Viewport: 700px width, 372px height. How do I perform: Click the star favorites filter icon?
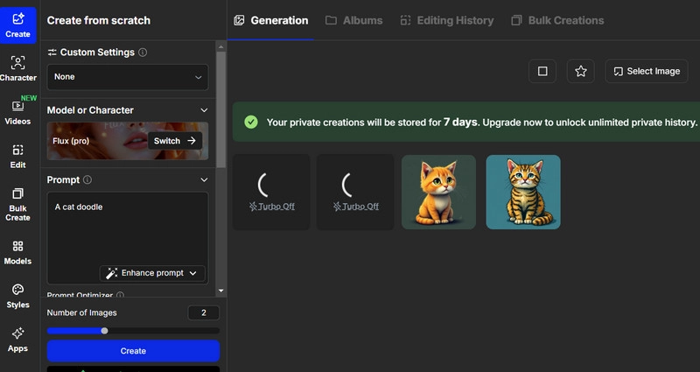click(580, 71)
